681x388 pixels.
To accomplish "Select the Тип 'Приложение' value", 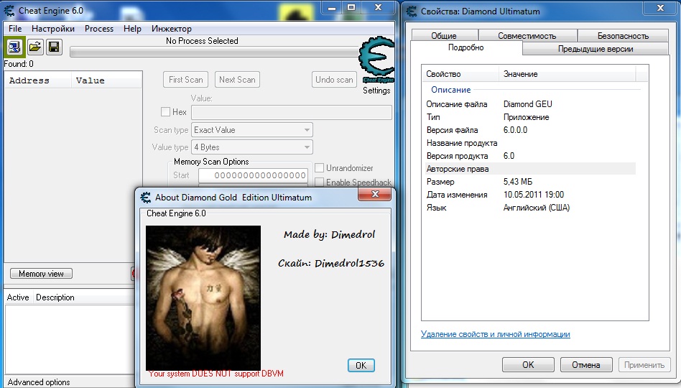I will 527,117.
